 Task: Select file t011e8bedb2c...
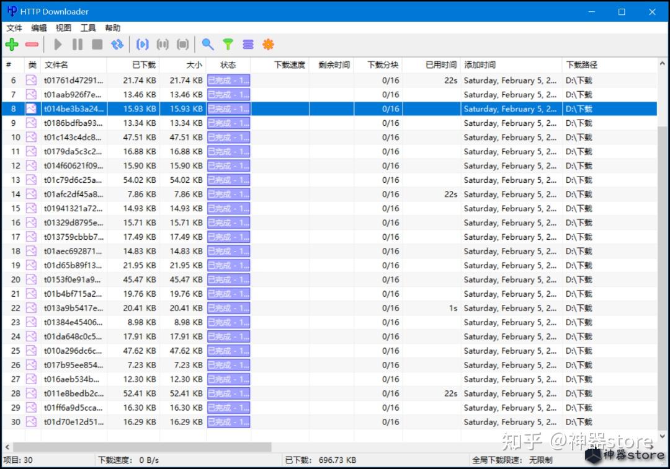73,393
